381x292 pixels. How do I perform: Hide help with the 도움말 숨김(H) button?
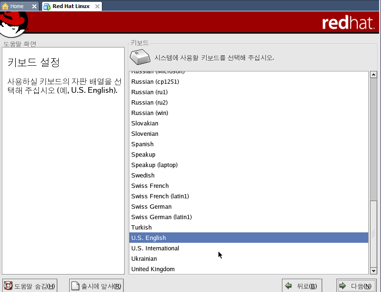[x=30, y=286]
